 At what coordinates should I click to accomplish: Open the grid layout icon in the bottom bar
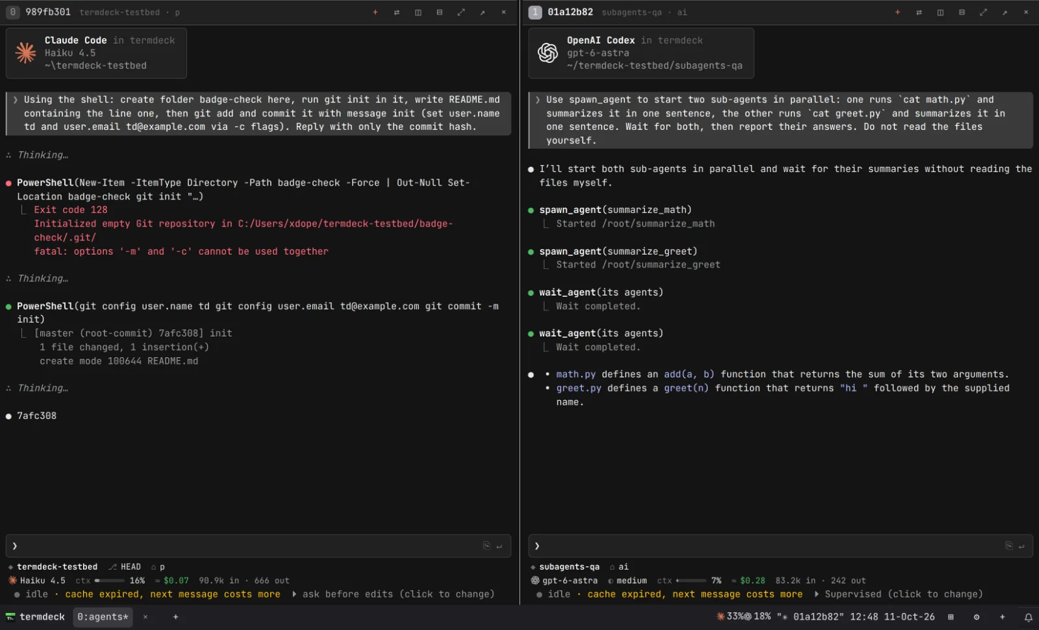click(x=951, y=617)
